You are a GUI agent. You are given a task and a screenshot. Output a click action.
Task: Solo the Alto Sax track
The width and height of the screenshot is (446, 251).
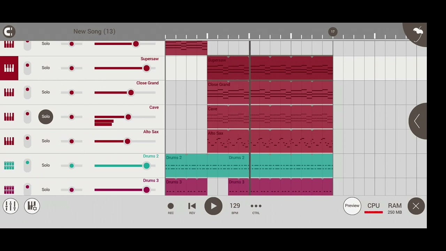[46, 141]
